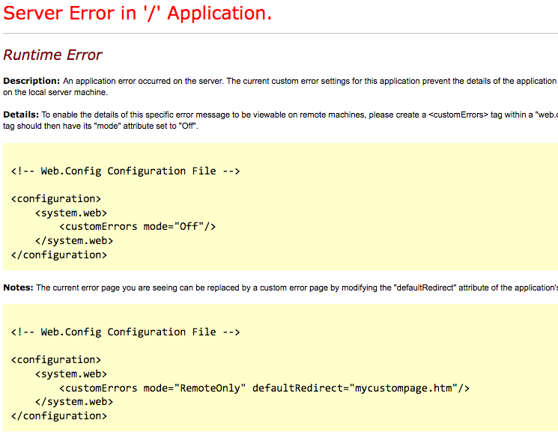Click the "Runtime Error" italic subheading

52,55
